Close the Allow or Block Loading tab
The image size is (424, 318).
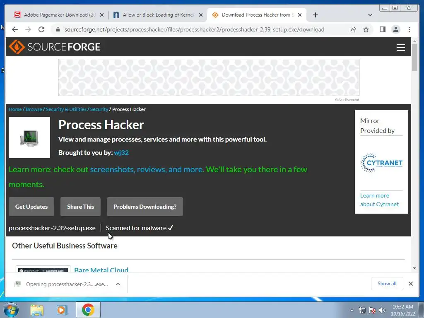pos(201,15)
